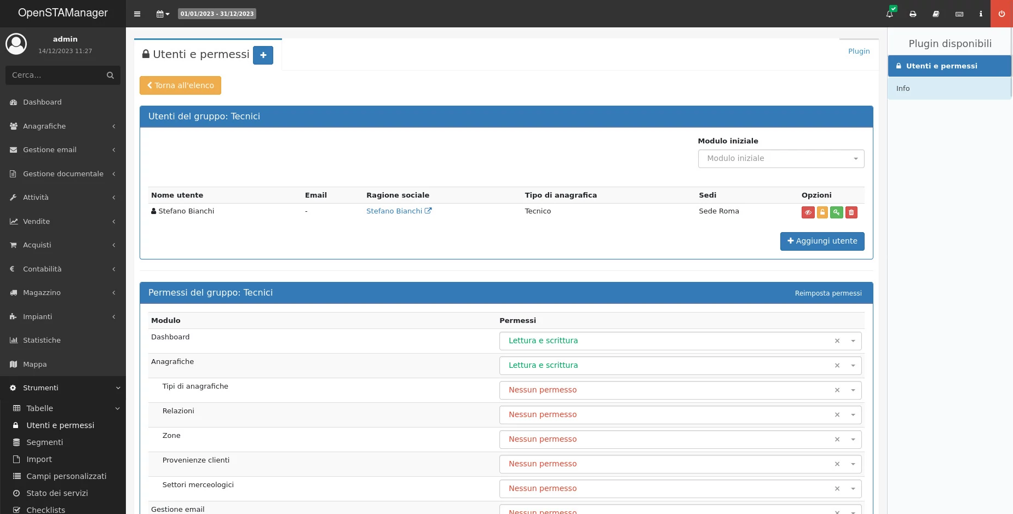This screenshot has height=514, width=1013.
Task: Clear the Anagrafiche permission selection
Action: pyautogui.click(x=837, y=366)
